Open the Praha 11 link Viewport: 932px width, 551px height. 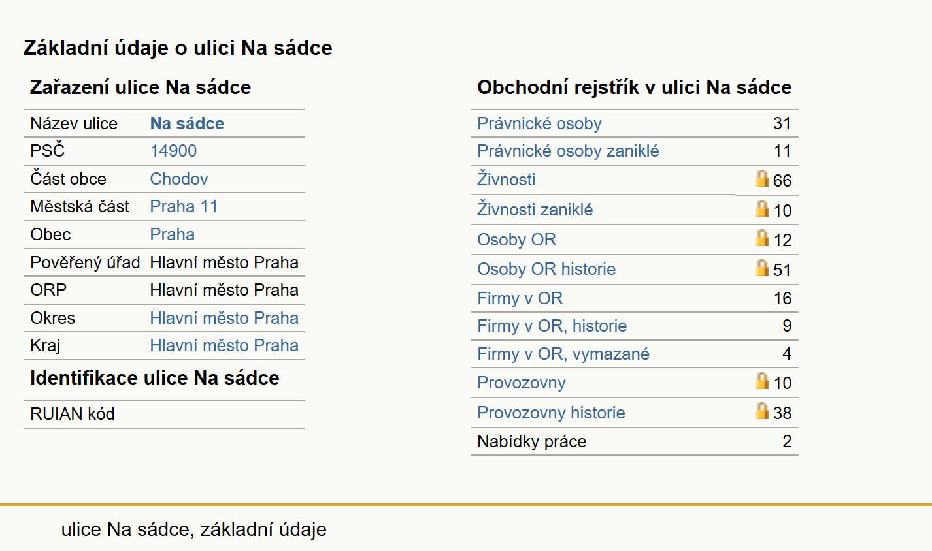(x=184, y=206)
